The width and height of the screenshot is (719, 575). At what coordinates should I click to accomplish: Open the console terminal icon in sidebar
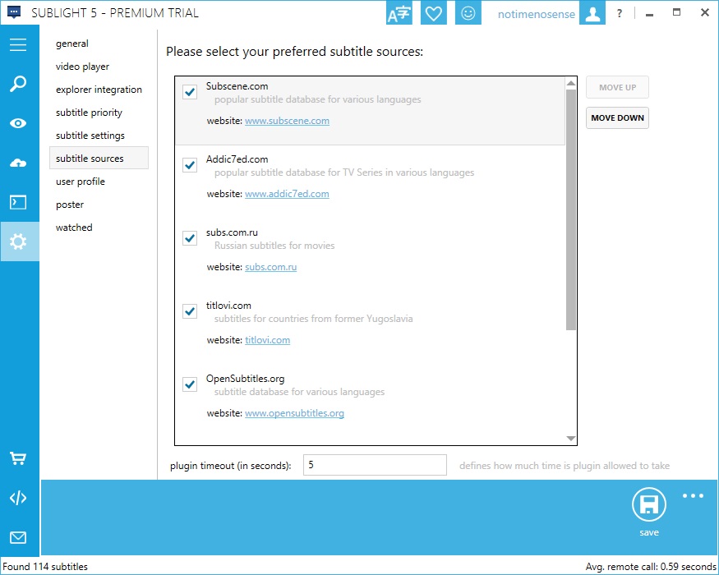18,202
